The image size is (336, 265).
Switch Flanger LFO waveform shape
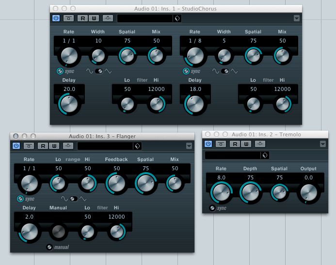(x=74, y=199)
